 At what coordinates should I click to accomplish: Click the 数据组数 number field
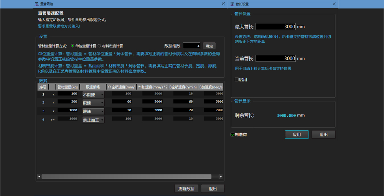click(x=191, y=46)
